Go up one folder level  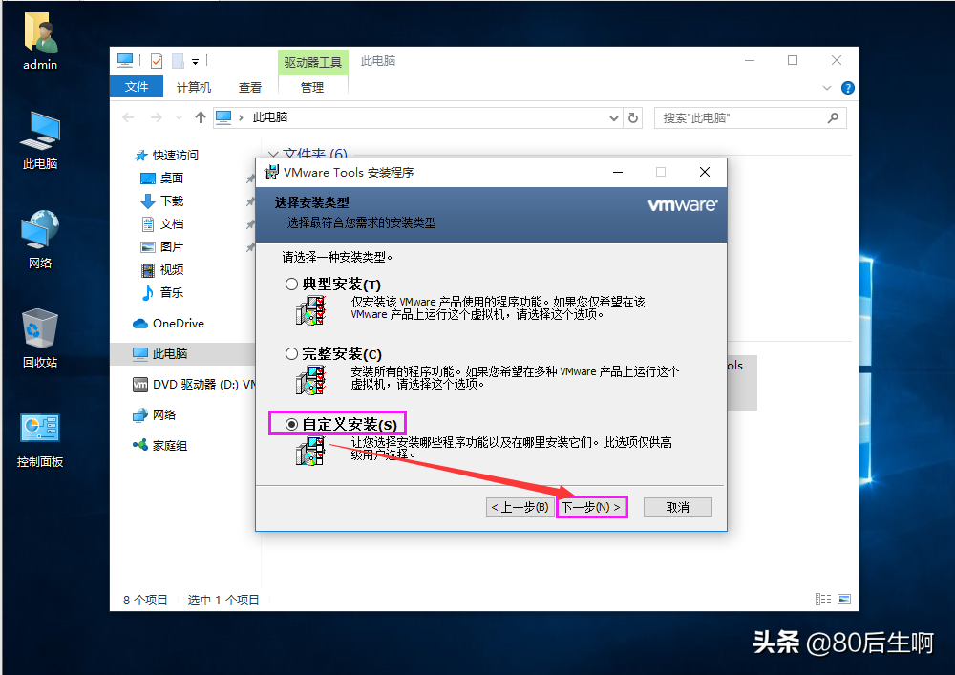[x=201, y=117]
